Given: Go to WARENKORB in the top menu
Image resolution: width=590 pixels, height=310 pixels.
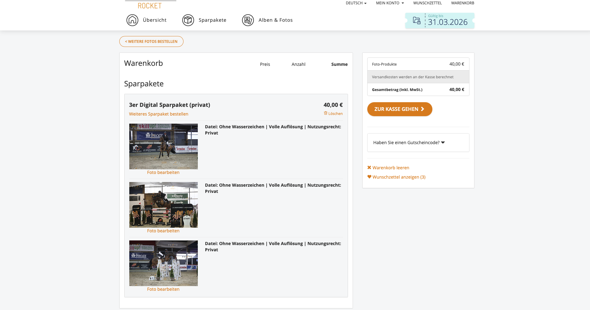Looking at the screenshot, I should pyautogui.click(x=463, y=3).
